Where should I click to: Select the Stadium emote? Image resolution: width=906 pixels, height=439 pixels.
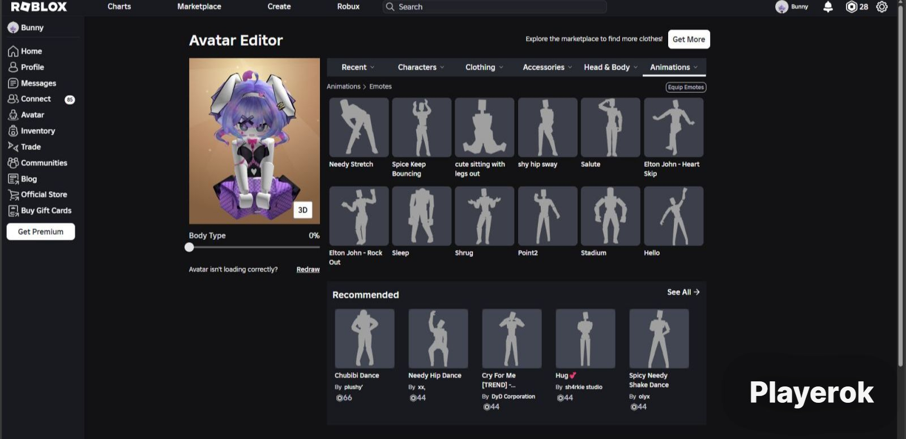[x=610, y=216]
